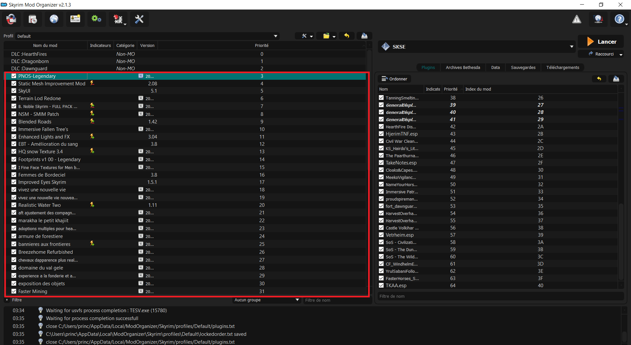Click the blue question mark help icon
Viewport: 631px width, 345px height.
(619, 19)
